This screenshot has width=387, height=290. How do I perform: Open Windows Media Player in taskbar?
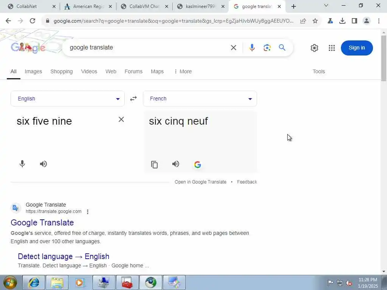click(x=80, y=282)
